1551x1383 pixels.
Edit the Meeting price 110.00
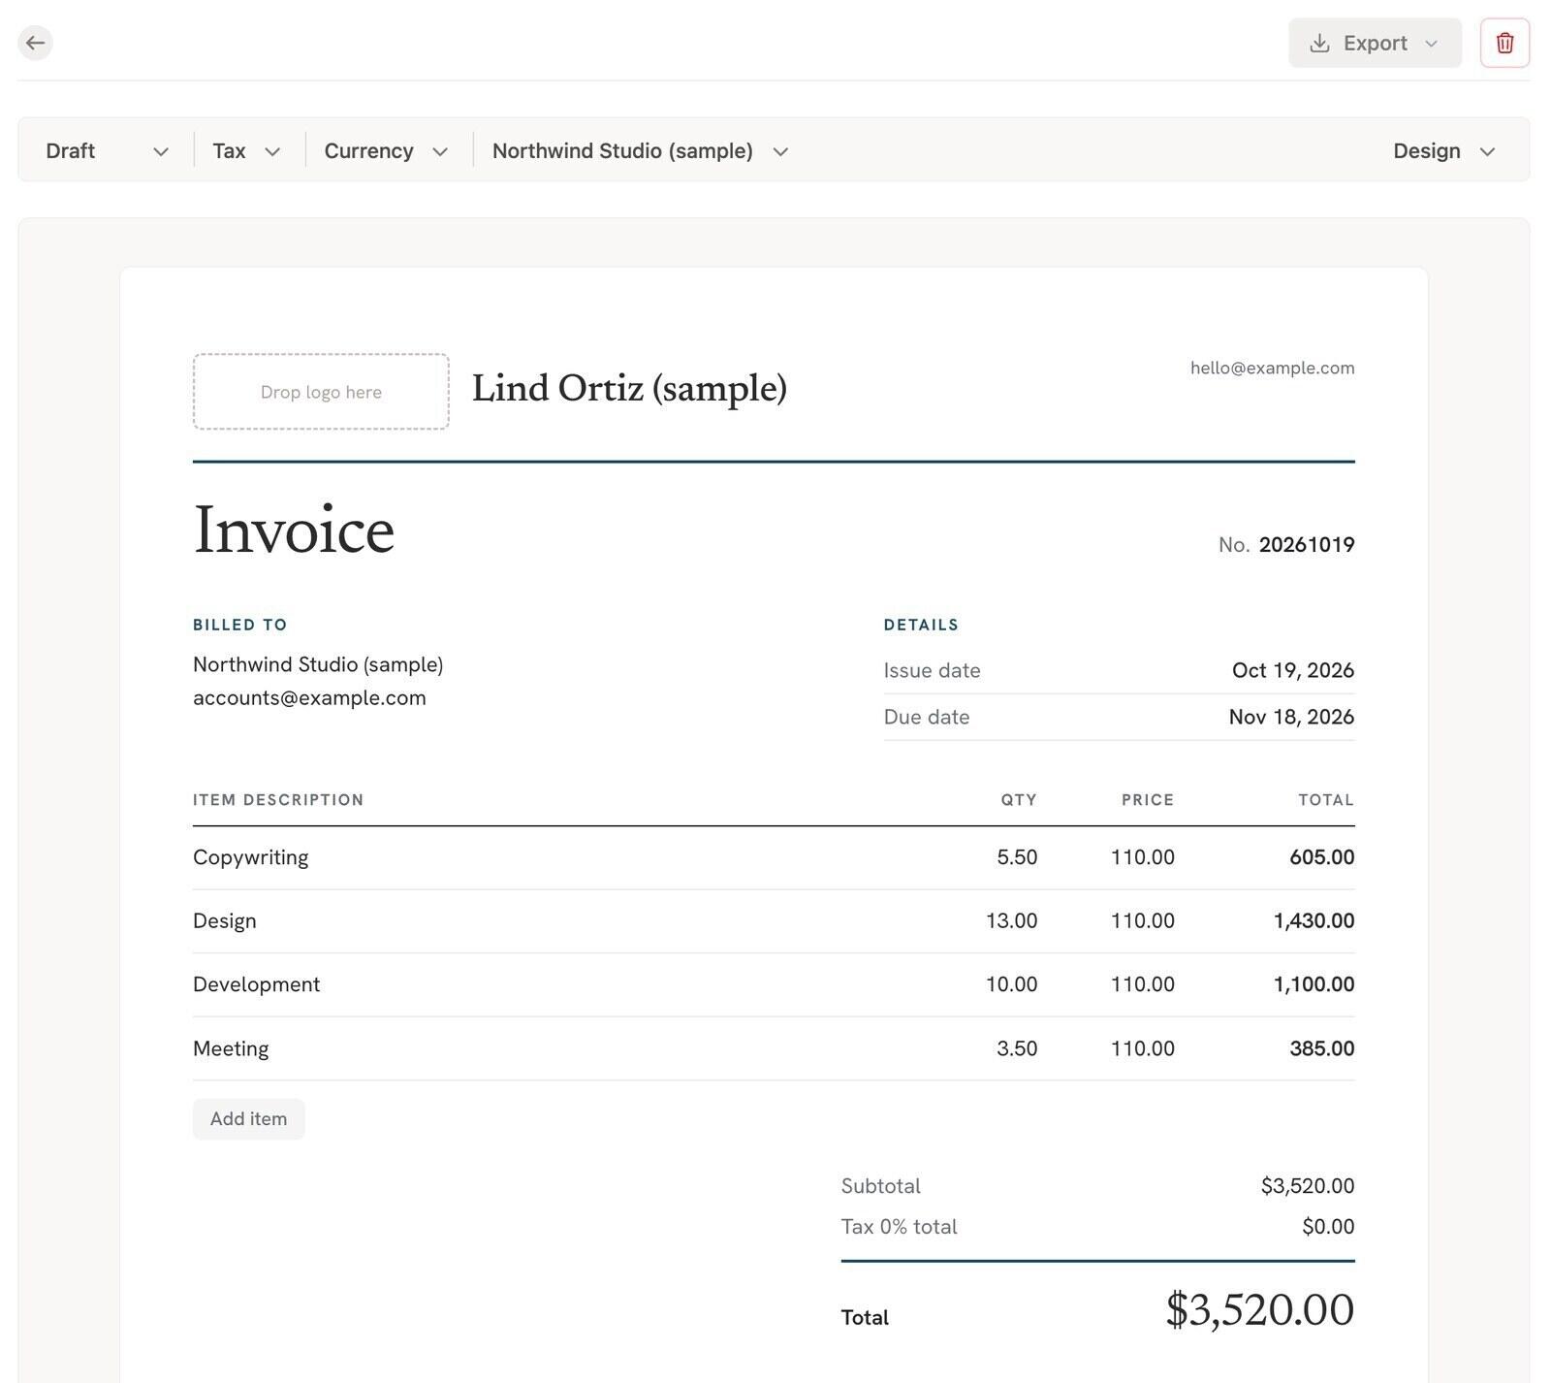1142,1049
